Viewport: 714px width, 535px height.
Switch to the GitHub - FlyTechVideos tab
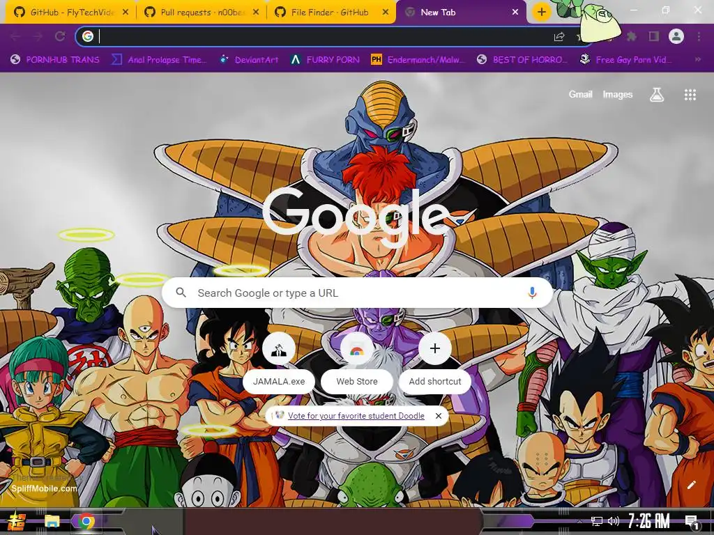tap(70, 13)
